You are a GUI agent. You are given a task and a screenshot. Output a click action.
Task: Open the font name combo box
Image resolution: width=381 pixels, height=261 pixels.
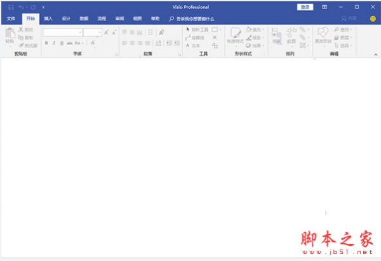pyautogui.click(x=63, y=32)
